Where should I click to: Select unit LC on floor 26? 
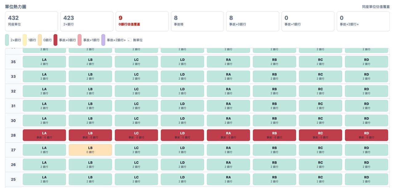click(136, 165)
